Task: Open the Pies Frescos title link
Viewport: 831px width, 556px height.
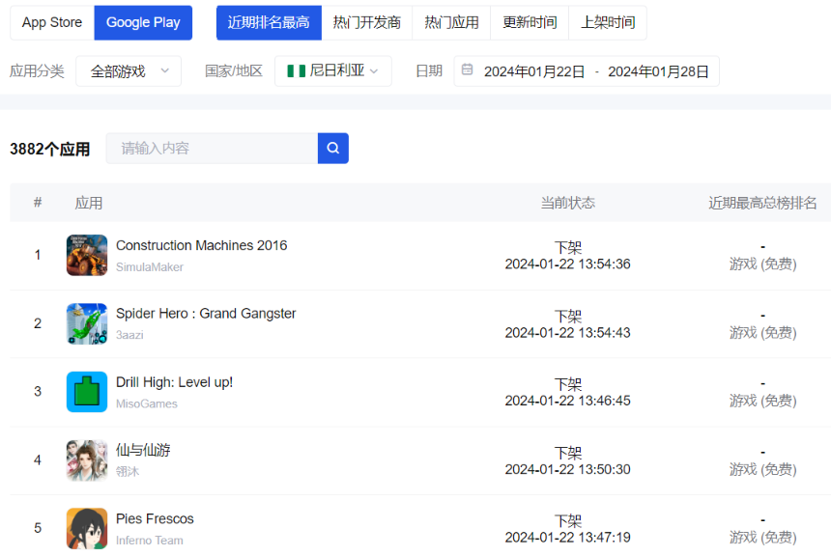Action: tap(155, 519)
